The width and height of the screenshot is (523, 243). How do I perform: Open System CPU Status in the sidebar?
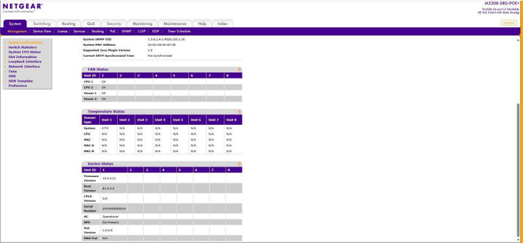[x=25, y=52]
